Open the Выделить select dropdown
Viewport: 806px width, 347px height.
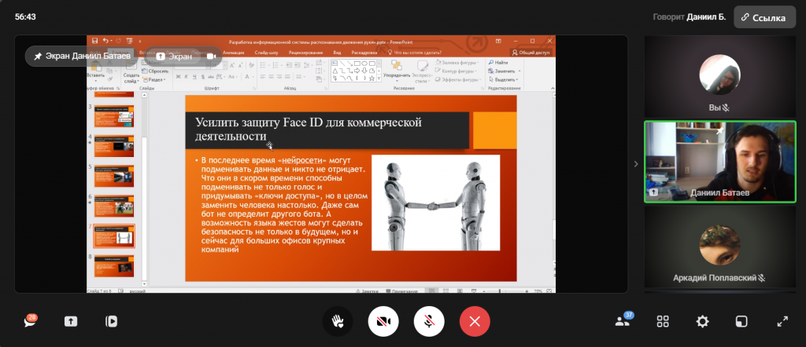[502, 80]
